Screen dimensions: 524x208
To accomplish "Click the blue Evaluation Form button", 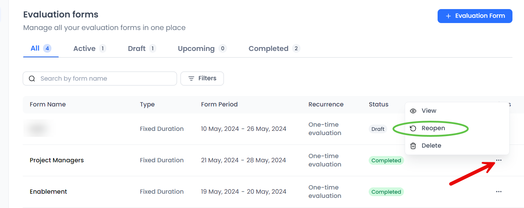I will 475,16.
